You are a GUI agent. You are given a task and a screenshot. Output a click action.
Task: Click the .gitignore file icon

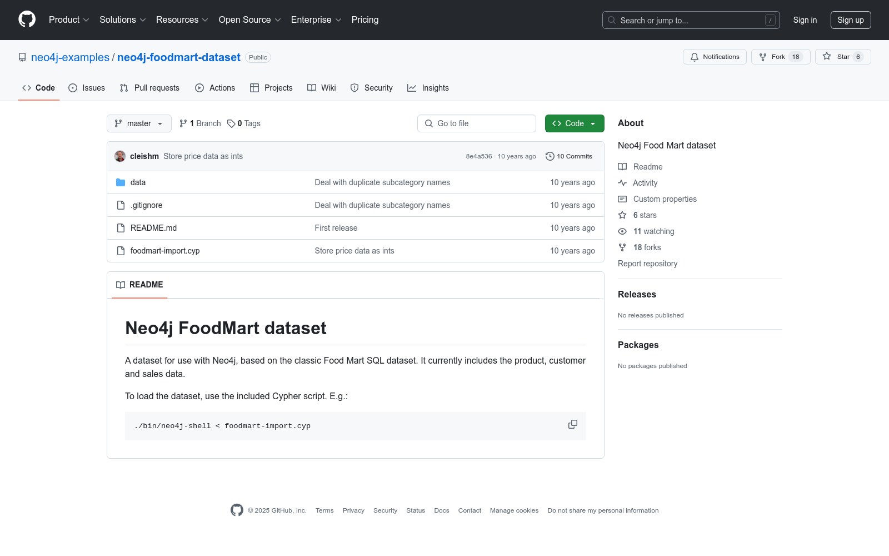121,205
